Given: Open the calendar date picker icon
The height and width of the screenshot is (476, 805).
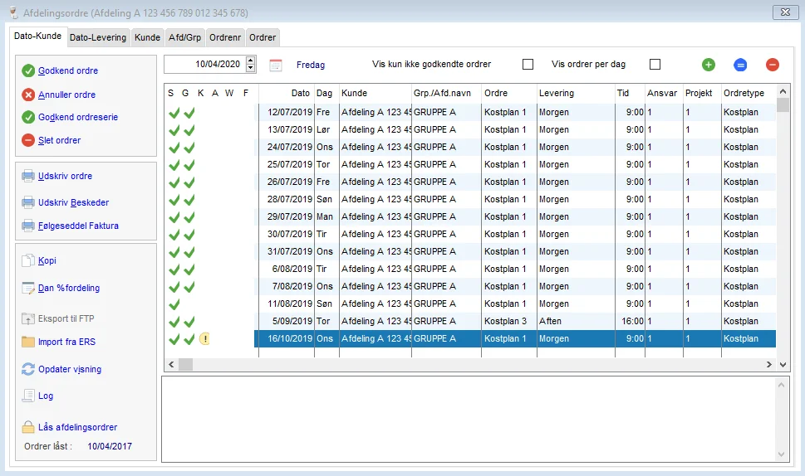Looking at the screenshot, I should tap(276, 65).
